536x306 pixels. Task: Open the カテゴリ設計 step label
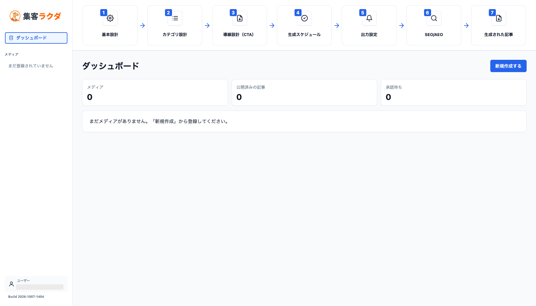(175, 35)
